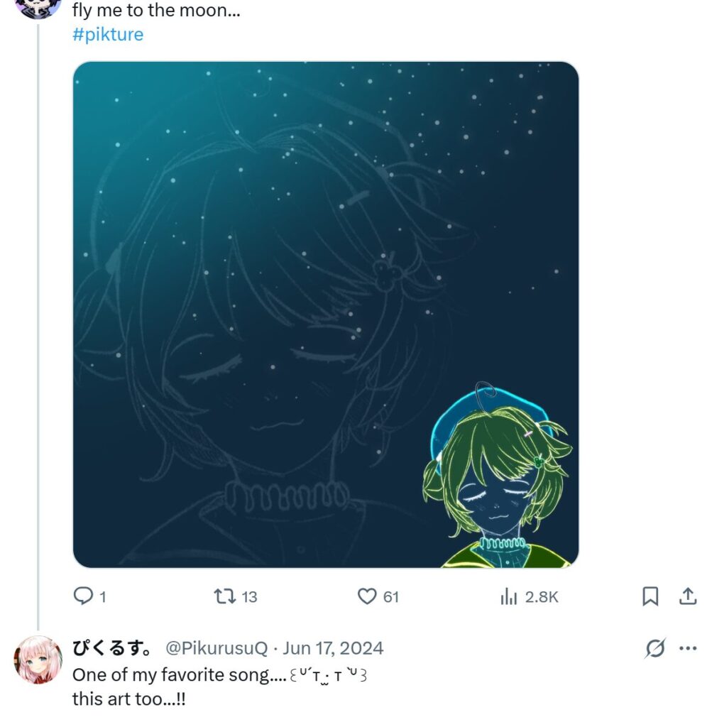Open the repost arrows menu
This screenshot has width=707, height=727.
click(x=224, y=596)
